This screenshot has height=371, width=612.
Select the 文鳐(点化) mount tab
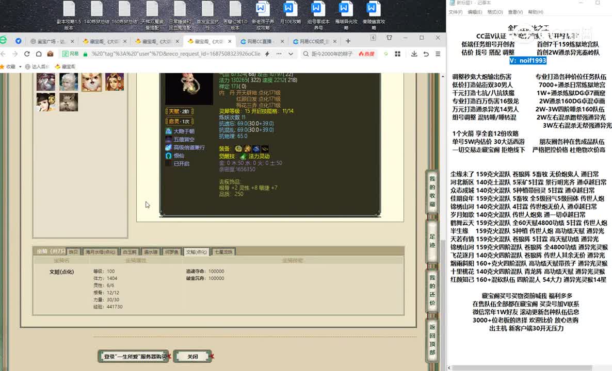196,252
